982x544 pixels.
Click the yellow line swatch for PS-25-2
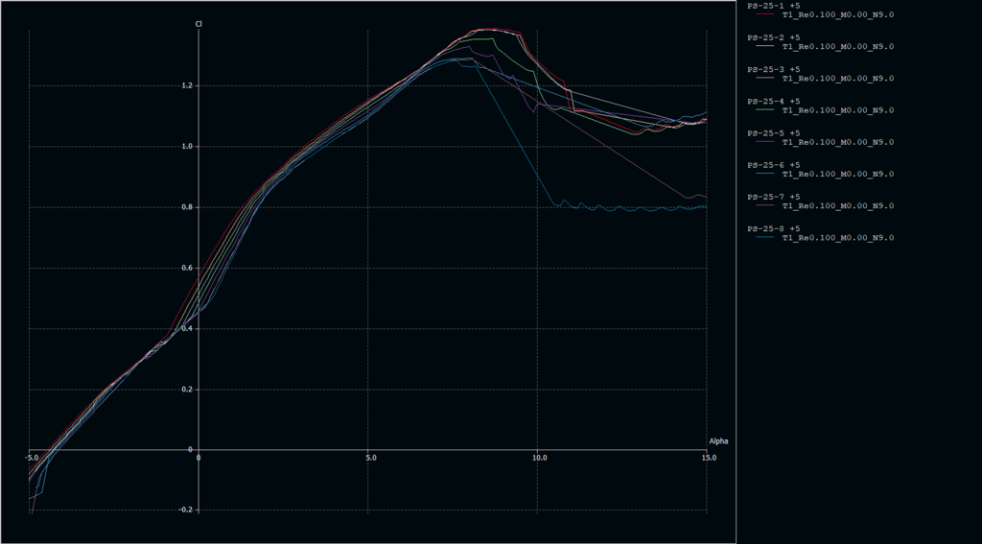tap(765, 46)
